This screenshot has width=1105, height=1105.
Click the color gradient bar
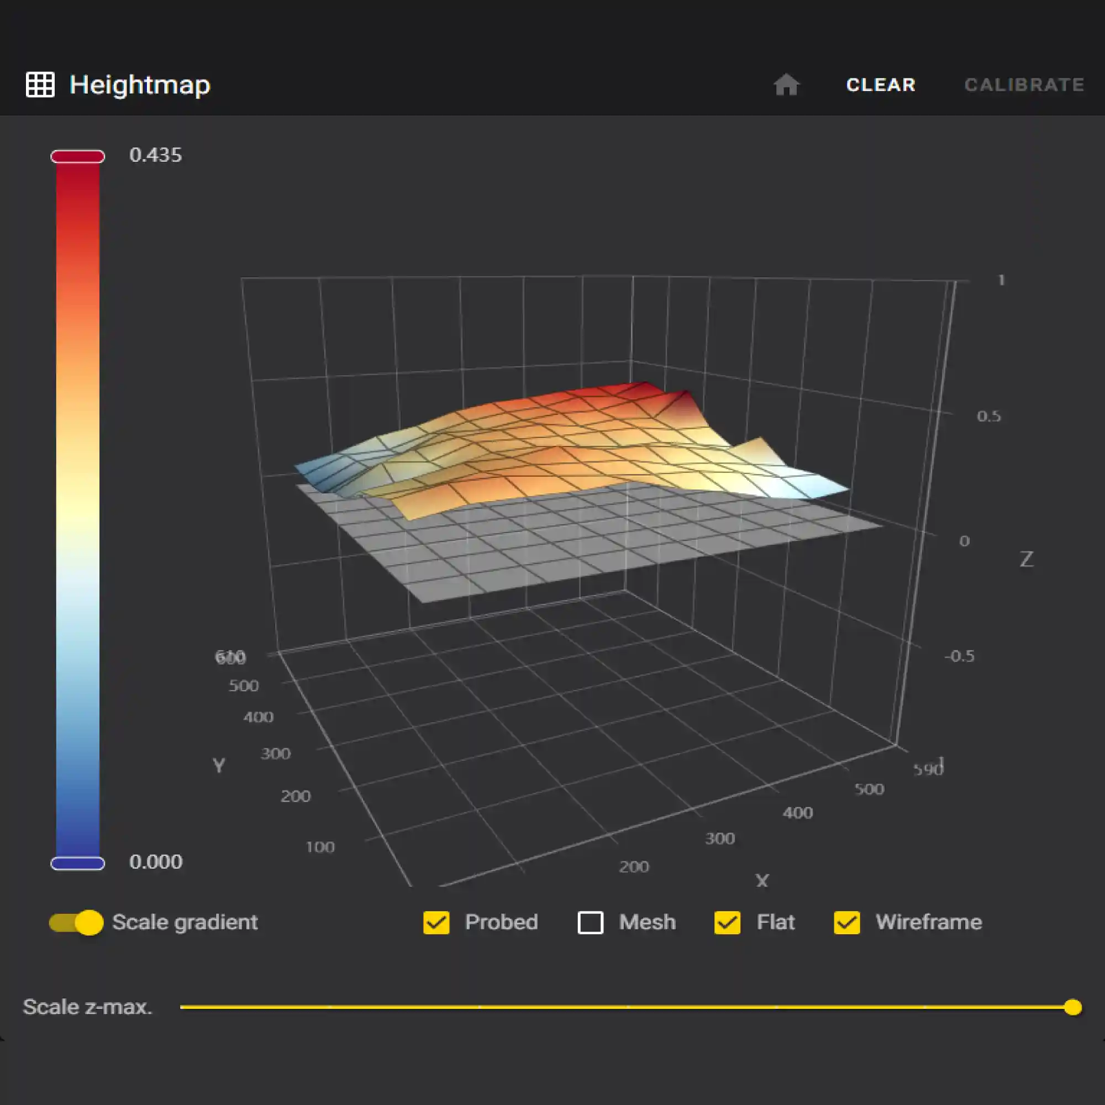coord(78,509)
